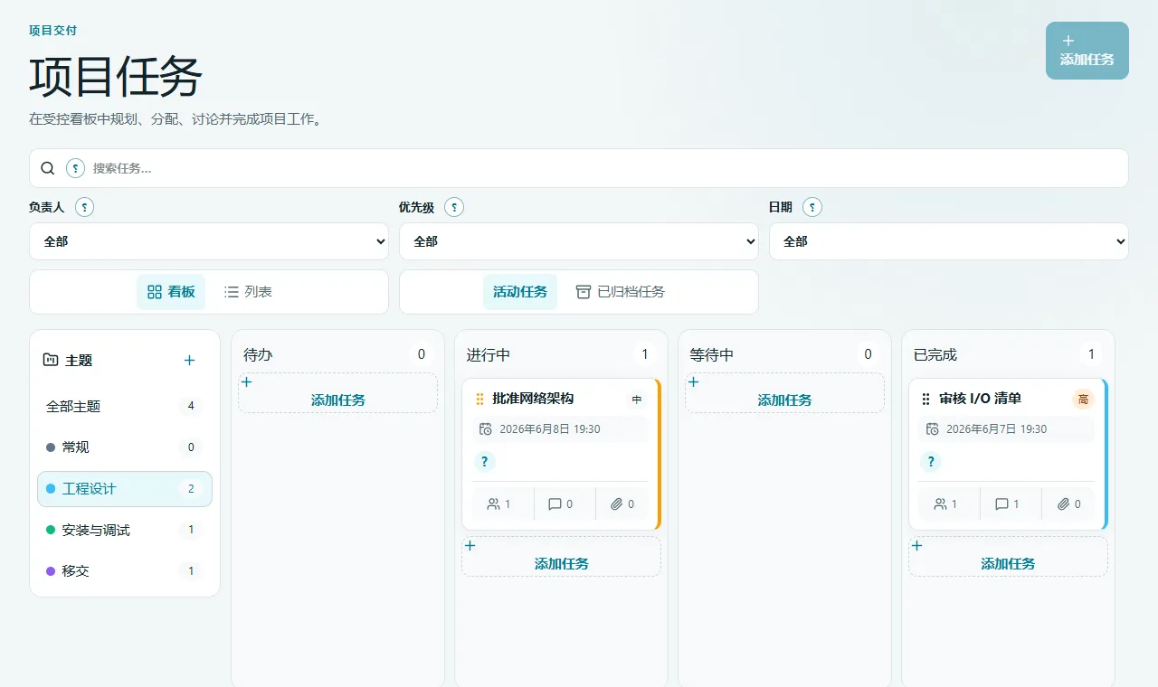Select the 常规 topic

click(125, 447)
